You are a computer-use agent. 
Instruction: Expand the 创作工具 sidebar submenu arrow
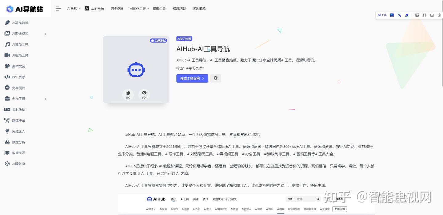(x=46, y=99)
